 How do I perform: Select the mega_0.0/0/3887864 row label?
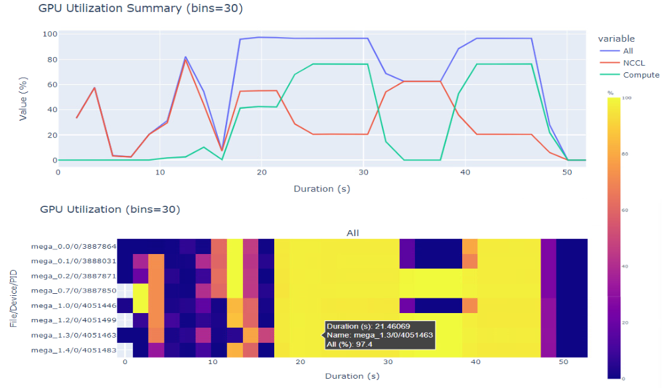[72, 245]
